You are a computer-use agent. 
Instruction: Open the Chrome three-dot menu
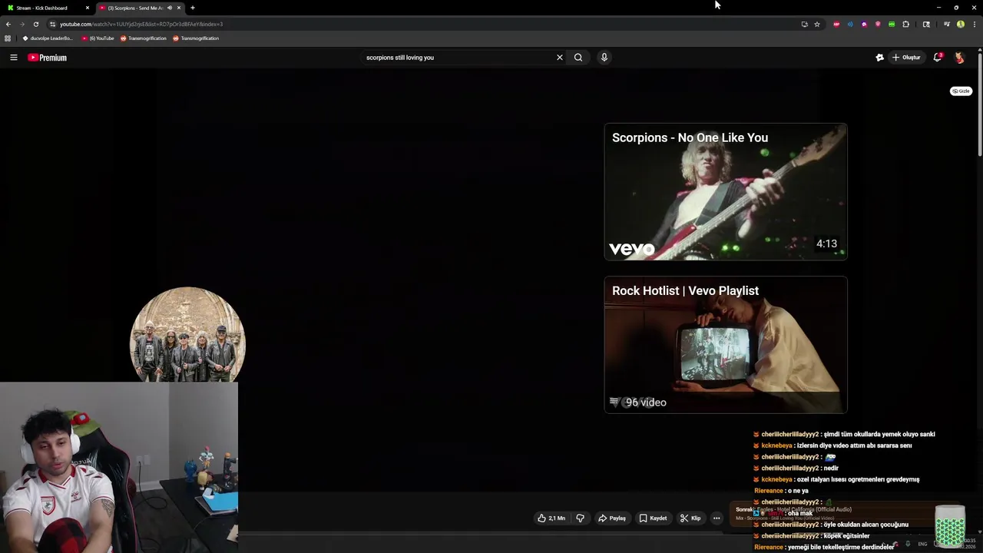(975, 24)
